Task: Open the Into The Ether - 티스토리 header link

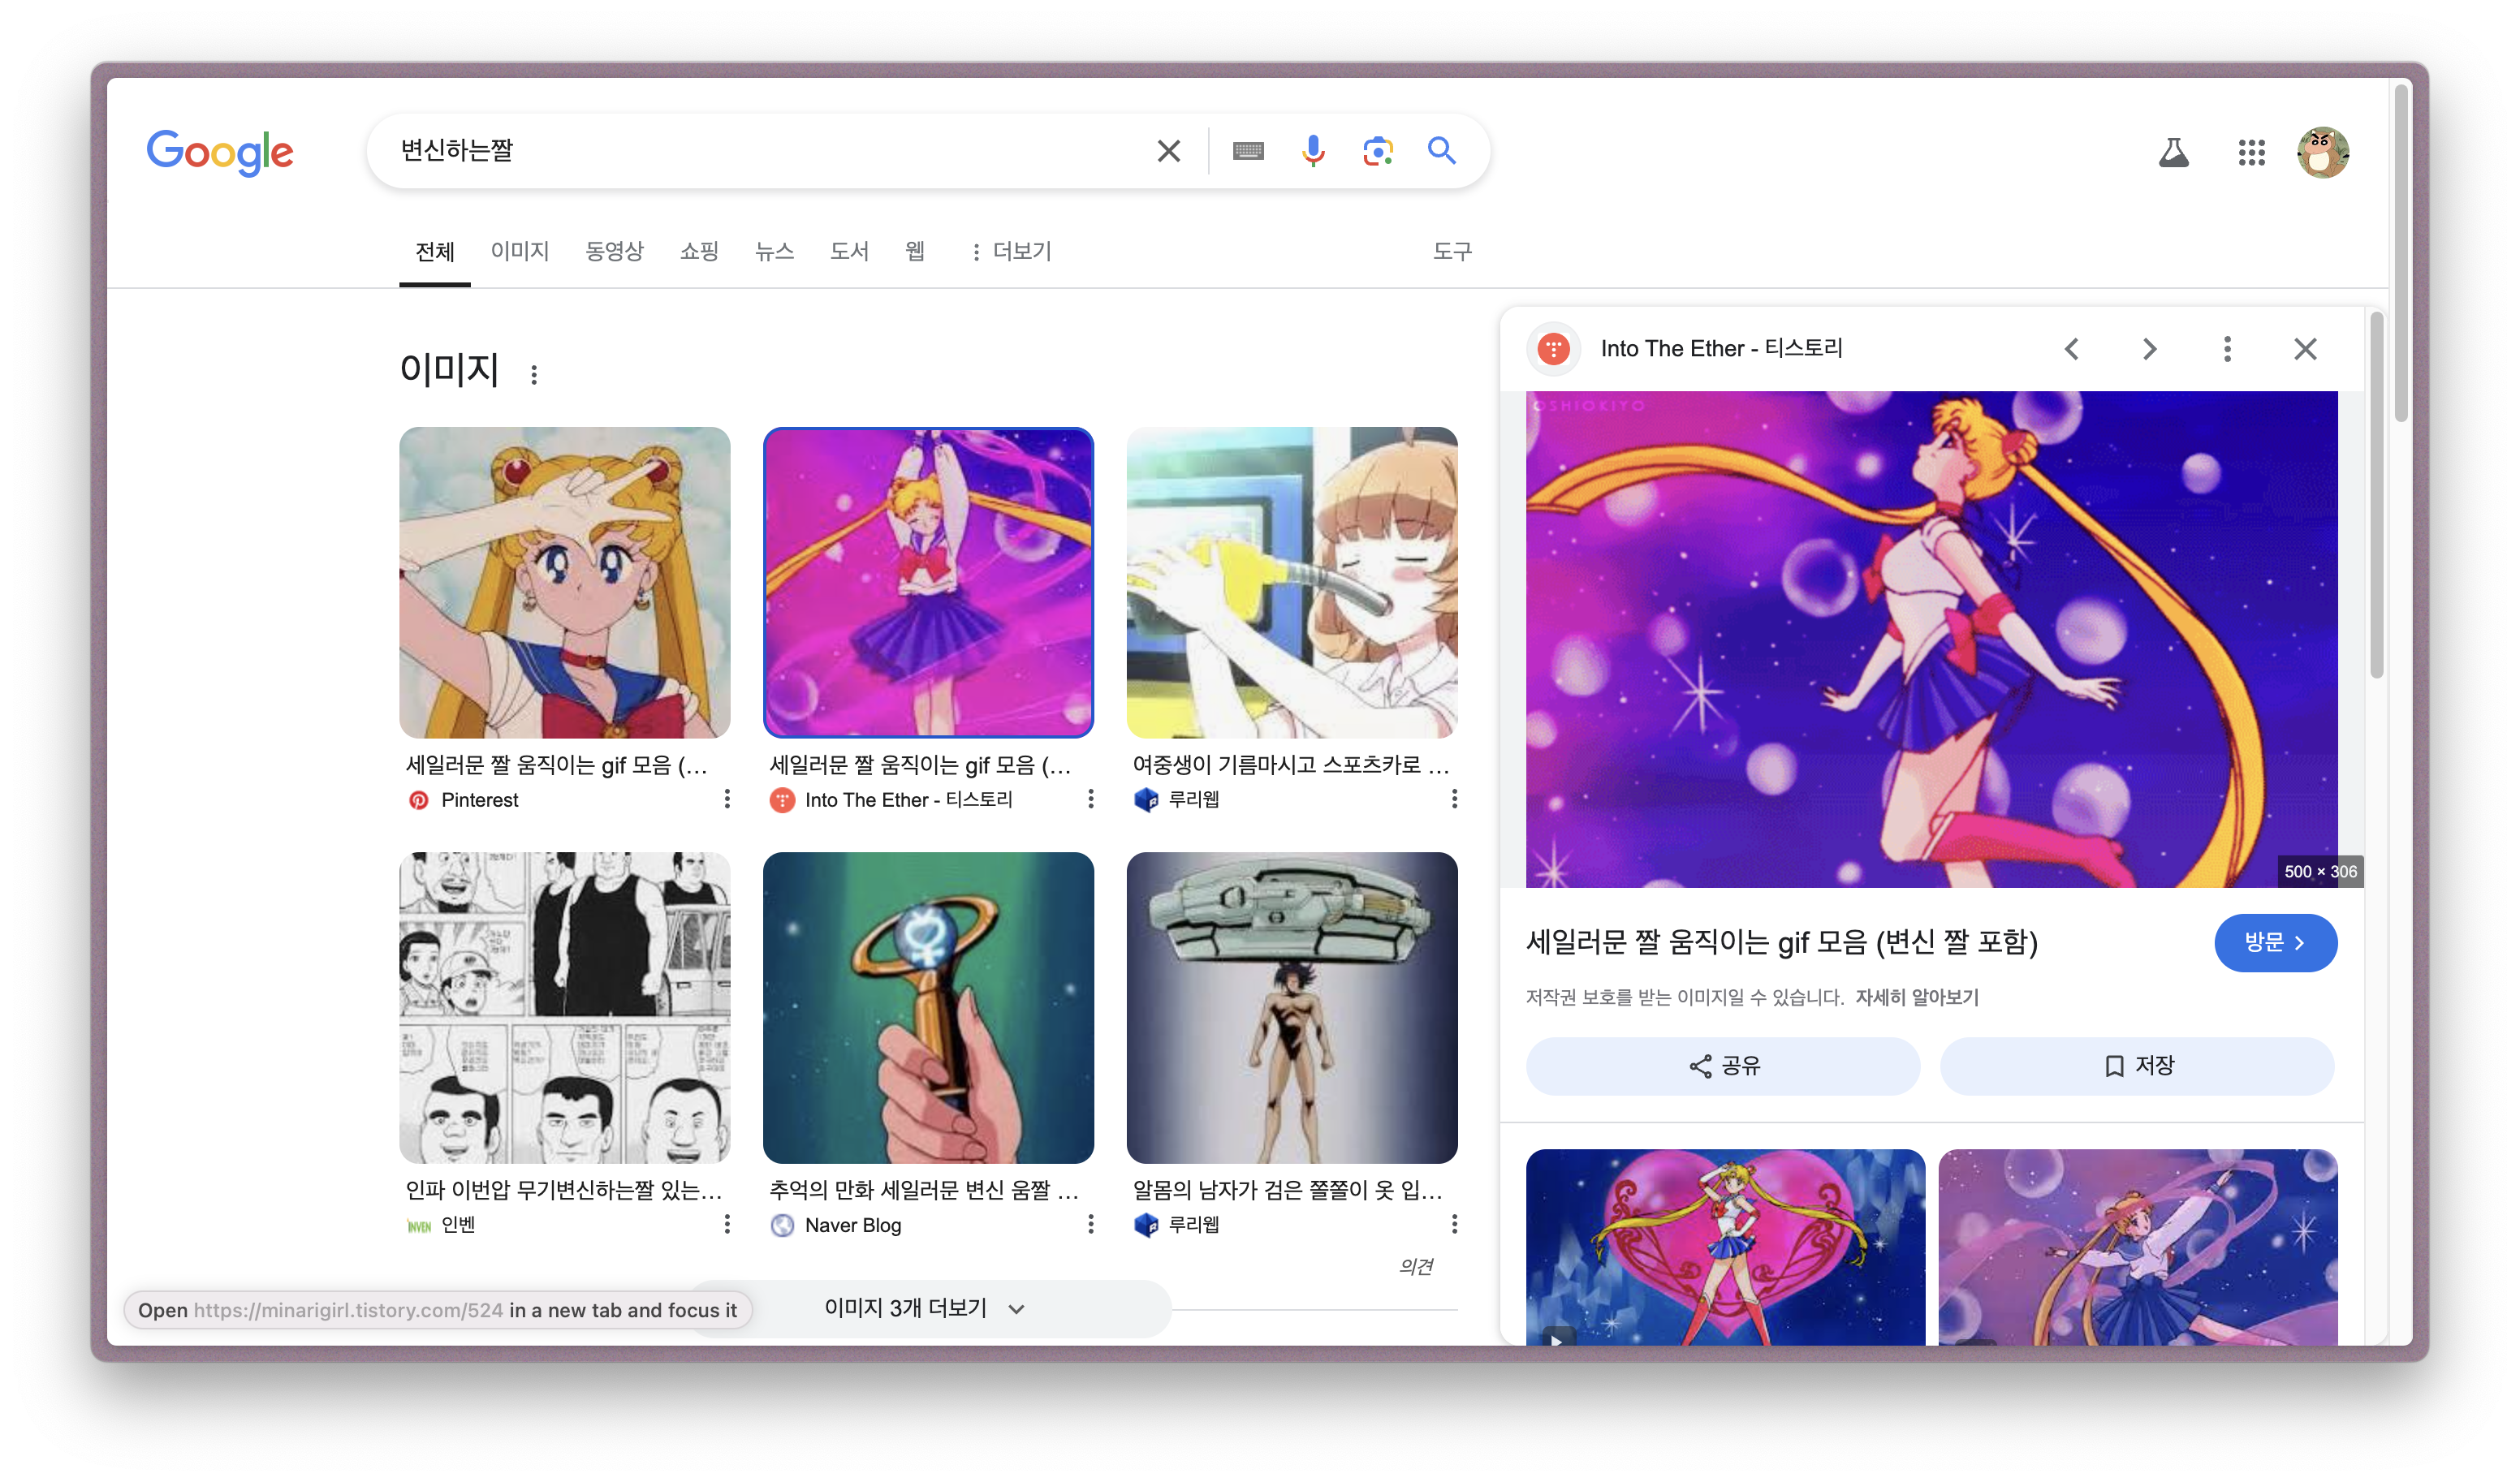Action: point(1721,349)
